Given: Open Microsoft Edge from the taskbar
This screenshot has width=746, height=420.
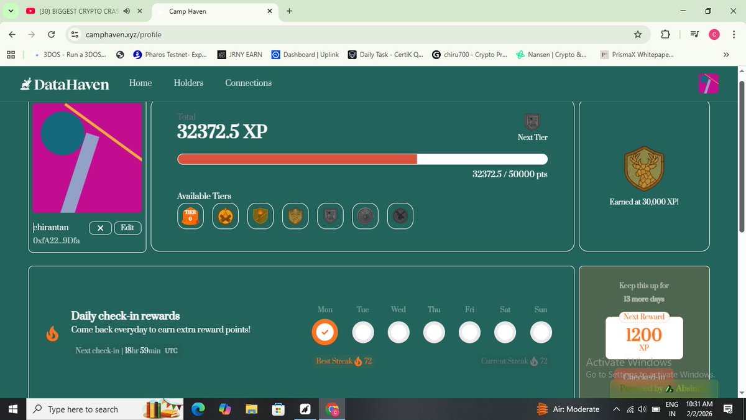Looking at the screenshot, I should point(198,409).
